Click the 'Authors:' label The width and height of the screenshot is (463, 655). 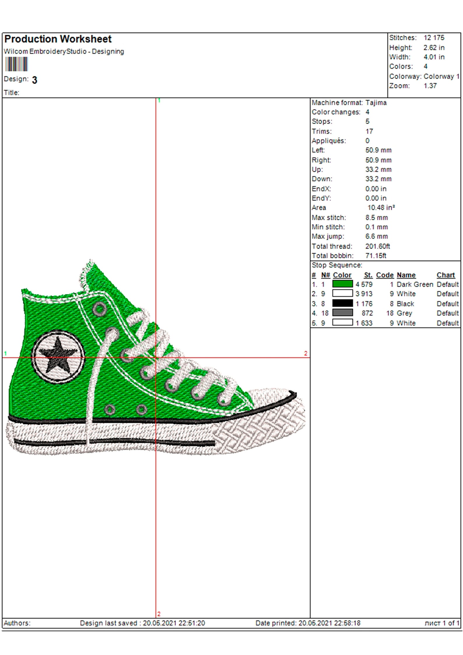pos(17,623)
